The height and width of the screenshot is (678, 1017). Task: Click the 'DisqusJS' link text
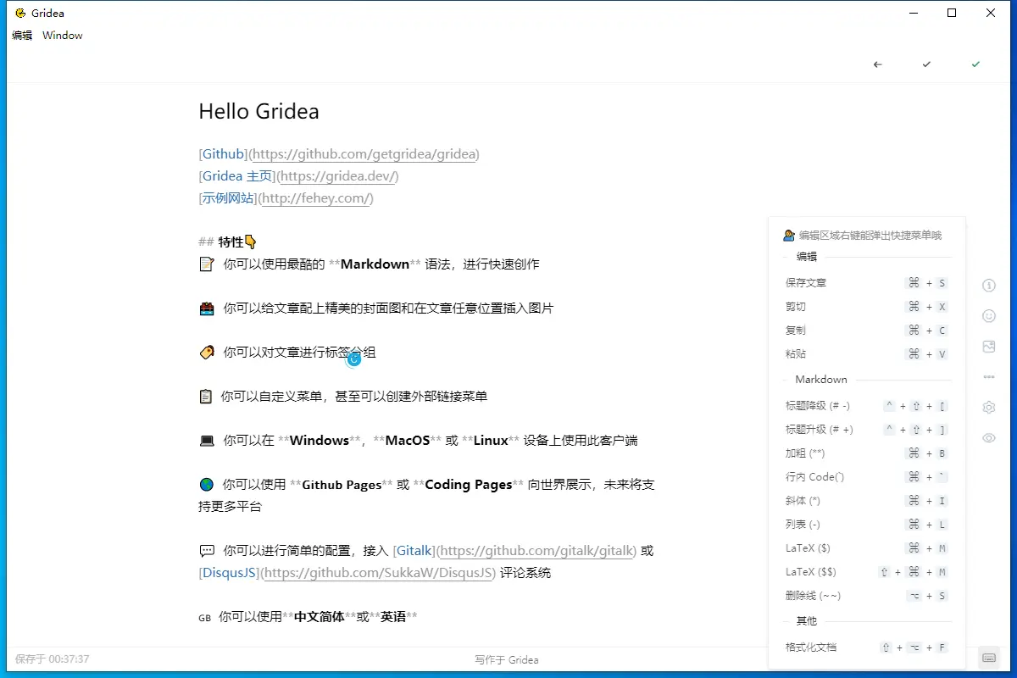click(x=230, y=573)
